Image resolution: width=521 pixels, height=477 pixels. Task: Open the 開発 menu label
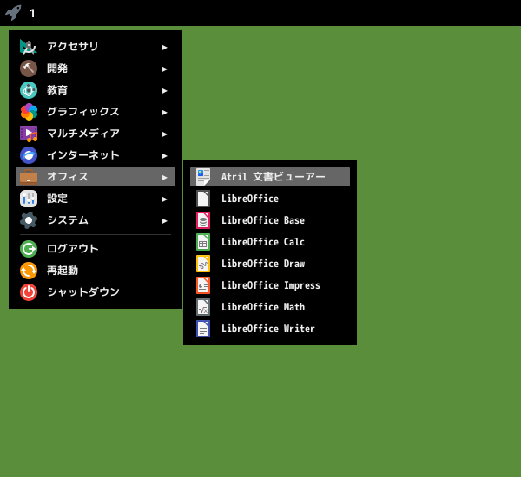pos(57,69)
